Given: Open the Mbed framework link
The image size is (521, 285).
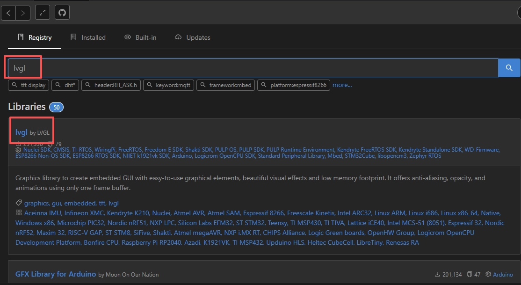Looking at the screenshot, I should tap(335, 156).
